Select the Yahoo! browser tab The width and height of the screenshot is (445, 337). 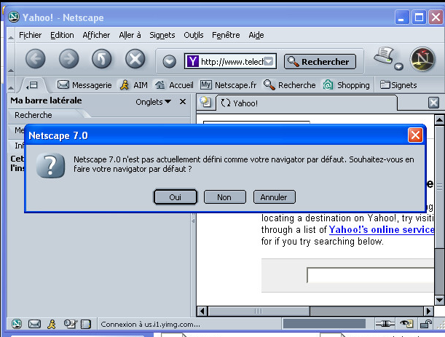pos(307,103)
